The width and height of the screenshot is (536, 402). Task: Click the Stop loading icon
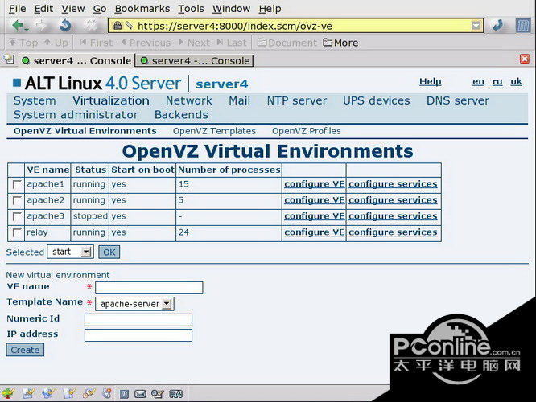tap(91, 25)
